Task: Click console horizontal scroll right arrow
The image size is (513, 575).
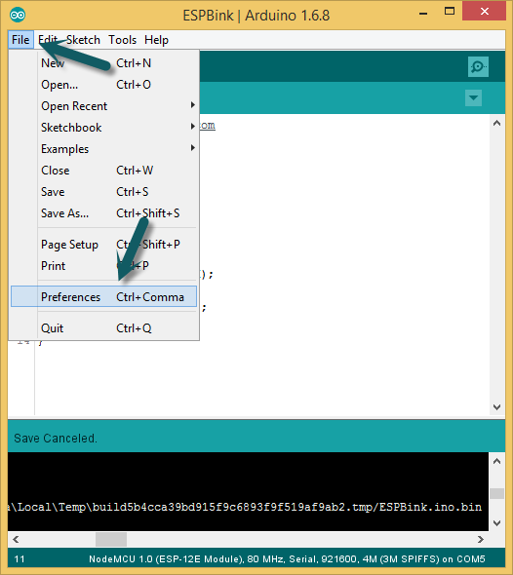Action: click(x=481, y=540)
